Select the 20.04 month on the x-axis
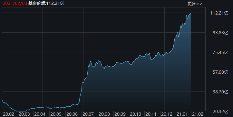Viewport: 233px width, 117px height. coord(40,114)
